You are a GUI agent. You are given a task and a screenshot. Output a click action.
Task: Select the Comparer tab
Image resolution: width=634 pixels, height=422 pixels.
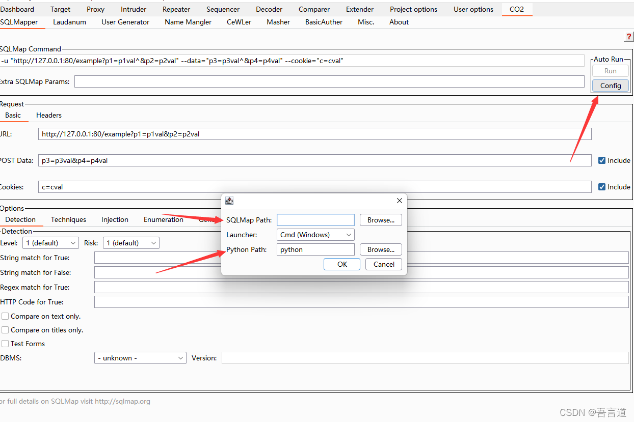(314, 9)
